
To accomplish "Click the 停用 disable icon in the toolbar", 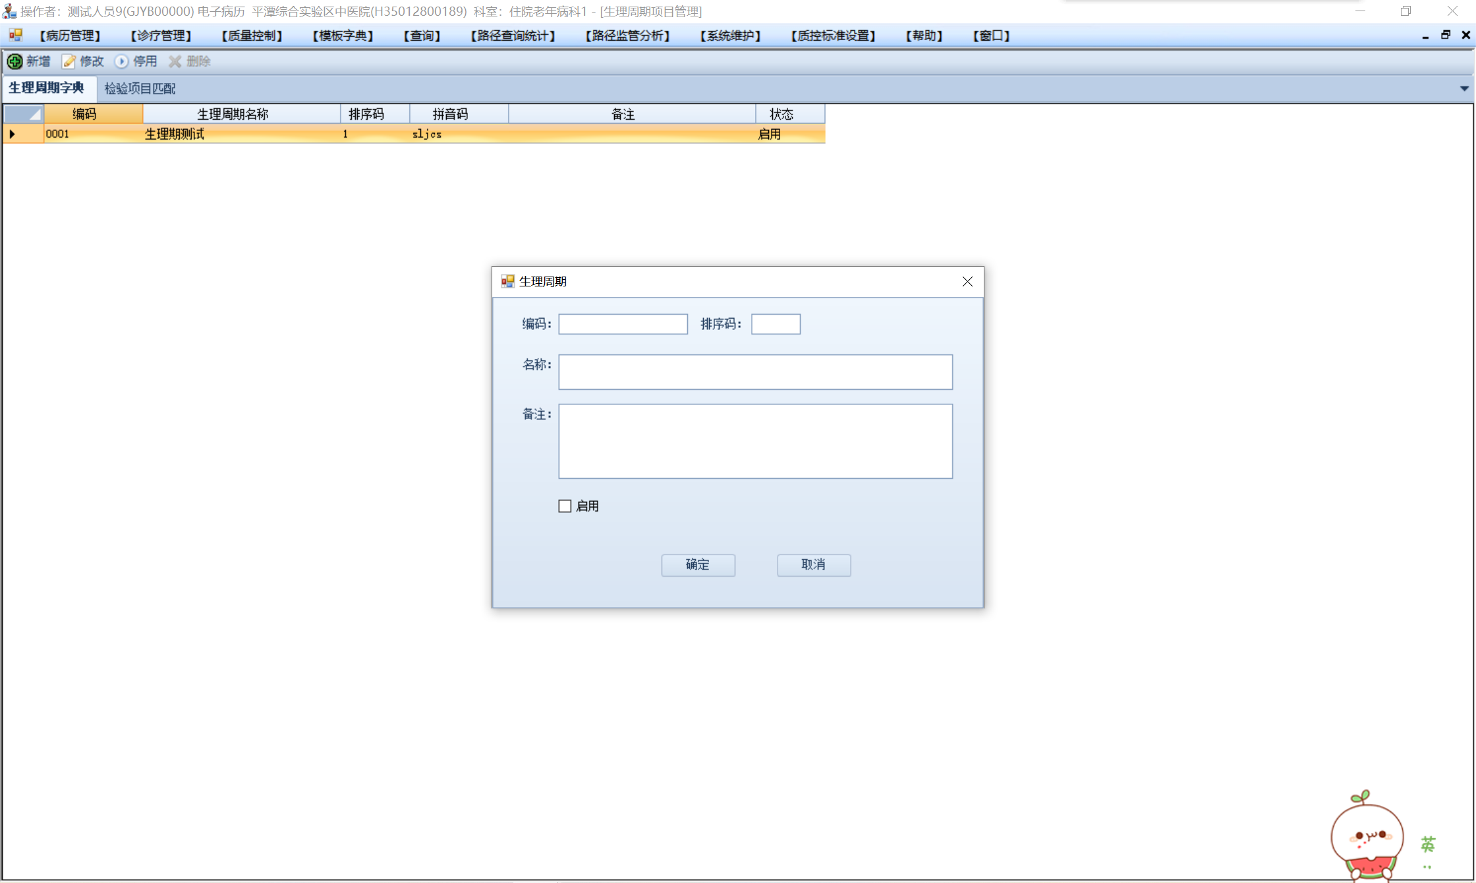I will tap(122, 61).
